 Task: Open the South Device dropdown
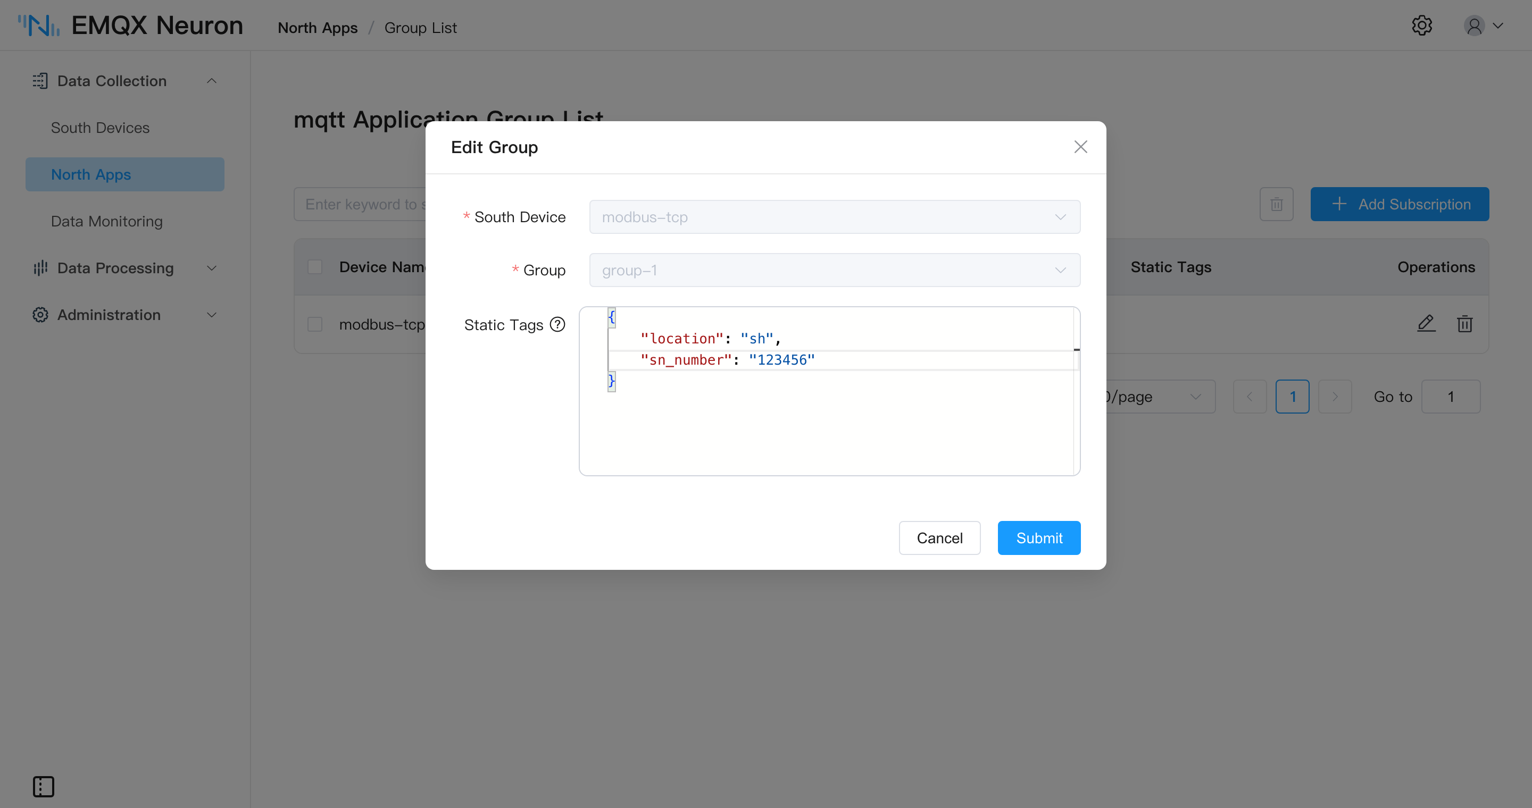point(835,217)
